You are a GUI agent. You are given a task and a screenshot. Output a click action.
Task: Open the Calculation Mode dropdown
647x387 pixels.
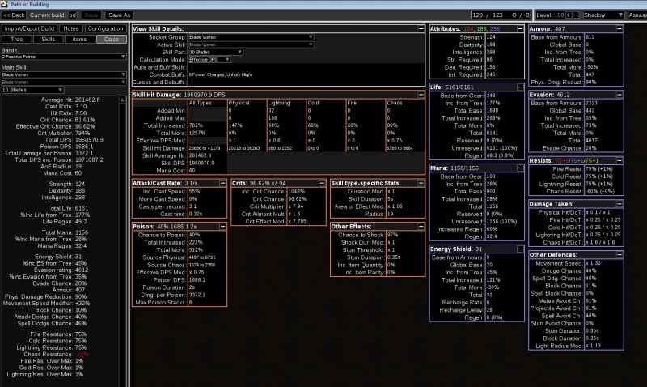(x=209, y=59)
